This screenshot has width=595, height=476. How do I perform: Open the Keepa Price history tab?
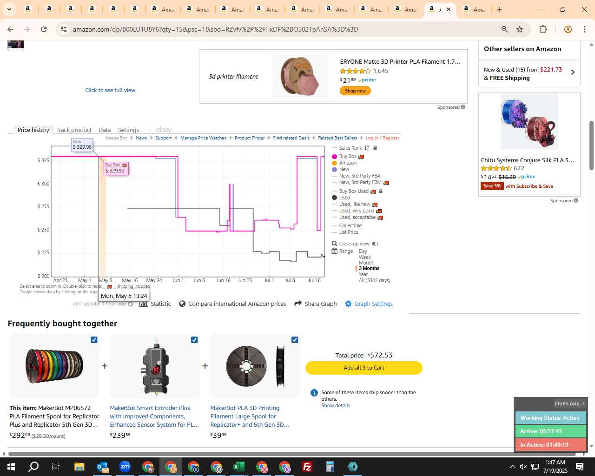click(x=33, y=130)
